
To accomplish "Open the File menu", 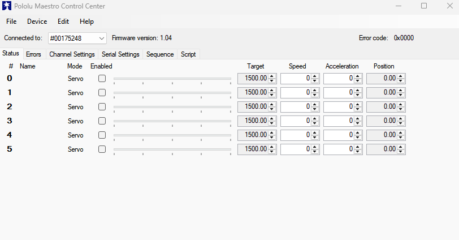I will point(11,22).
